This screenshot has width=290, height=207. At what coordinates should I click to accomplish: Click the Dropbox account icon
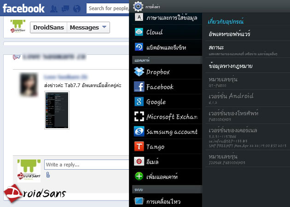139,71
